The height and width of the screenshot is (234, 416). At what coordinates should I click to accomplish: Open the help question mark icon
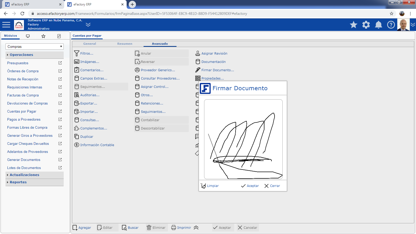tap(391, 25)
